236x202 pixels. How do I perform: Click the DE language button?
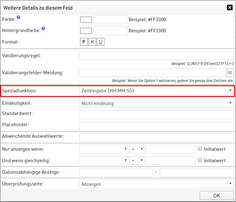(230, 73)
